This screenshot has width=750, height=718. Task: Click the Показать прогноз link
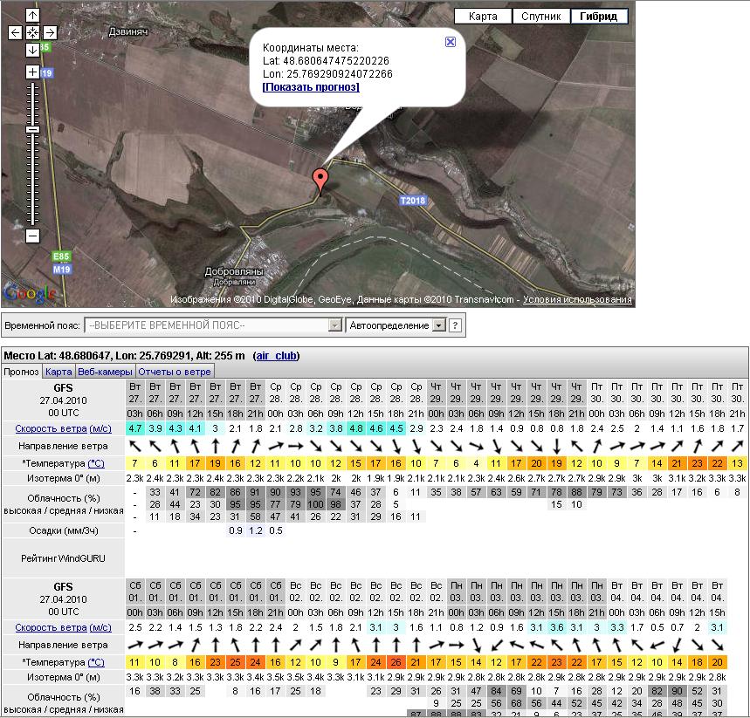point(311,87)
